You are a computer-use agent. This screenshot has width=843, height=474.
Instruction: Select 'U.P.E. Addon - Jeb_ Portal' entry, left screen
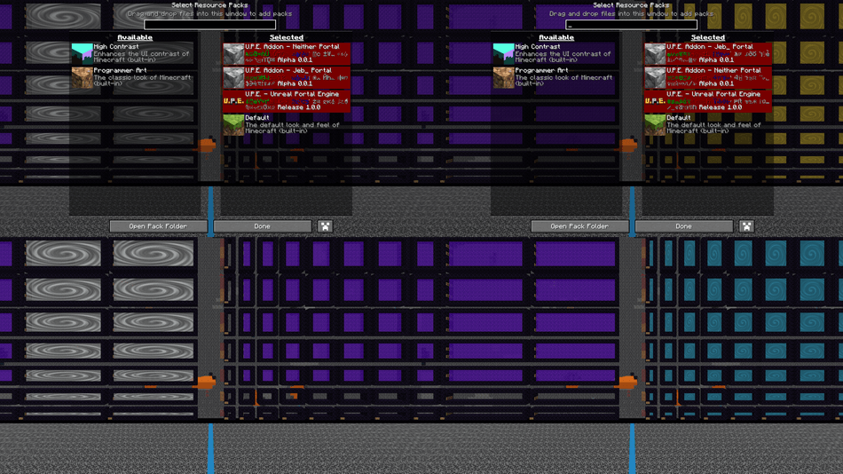(x=287, y=77)
